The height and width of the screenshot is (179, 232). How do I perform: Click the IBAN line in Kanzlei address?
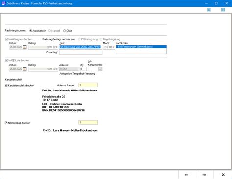click(x=63, y=110)
